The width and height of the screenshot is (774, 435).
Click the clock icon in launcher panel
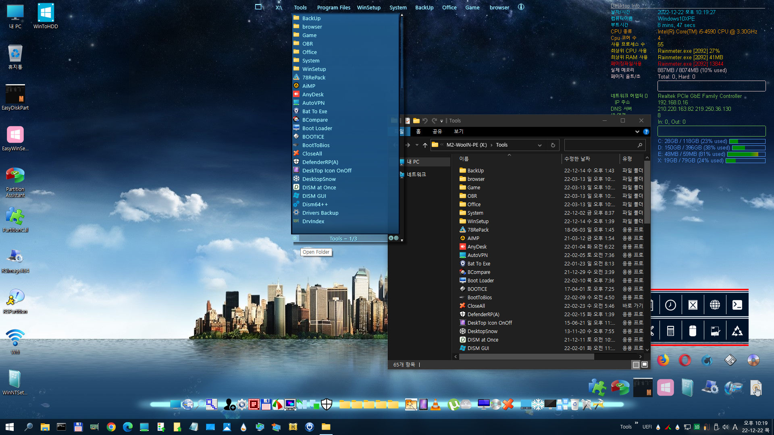point(670,305)
